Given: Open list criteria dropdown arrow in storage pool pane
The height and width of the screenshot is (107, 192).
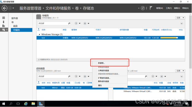Looking at the screenshot, I should tap(80, 23).
